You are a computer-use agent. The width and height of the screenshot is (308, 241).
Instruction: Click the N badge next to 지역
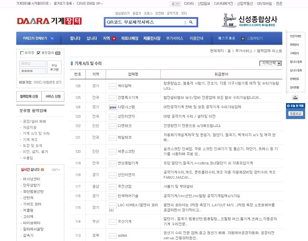[114, 39]
